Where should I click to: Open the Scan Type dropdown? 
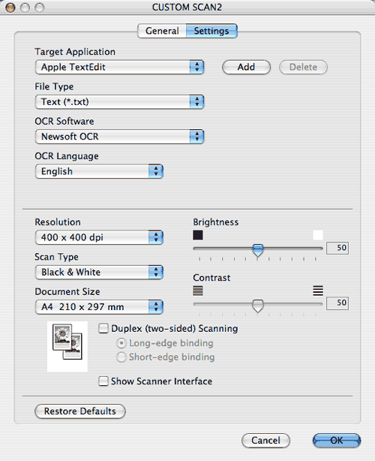(x=99, y=272)
